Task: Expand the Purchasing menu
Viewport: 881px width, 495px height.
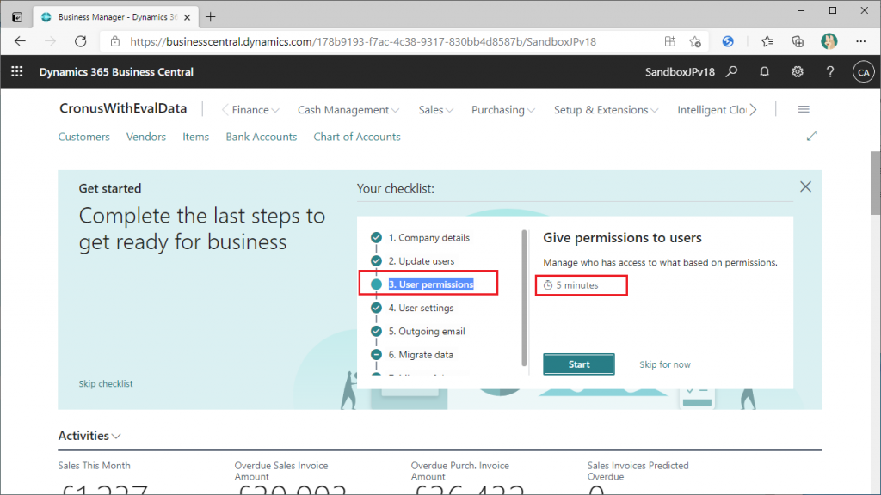Action: (502, 110)
